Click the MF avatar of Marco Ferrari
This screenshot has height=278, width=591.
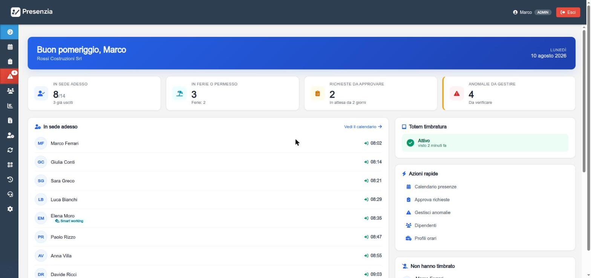41,143
